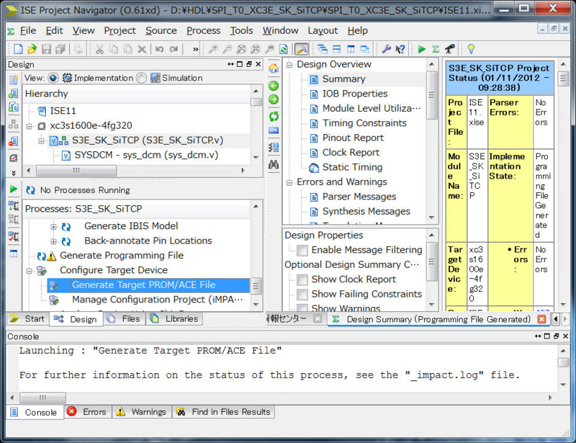Close the Design panel with X
The height and width of the screenshot is (443, 576).
click(x=258, y=64)
